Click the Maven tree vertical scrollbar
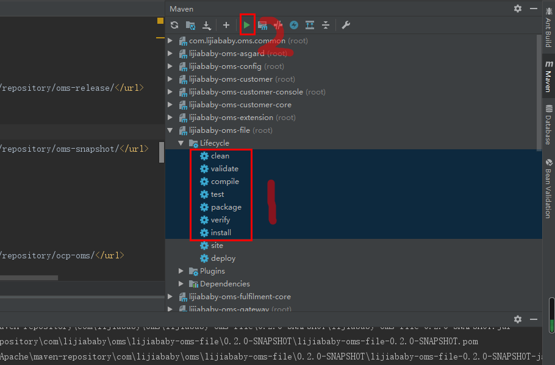The height and width of the screenshot is (365, 555). [539, 93]
